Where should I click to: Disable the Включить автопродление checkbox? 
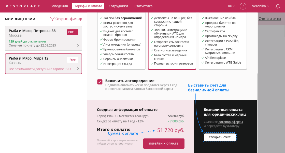tap(99, 82)
